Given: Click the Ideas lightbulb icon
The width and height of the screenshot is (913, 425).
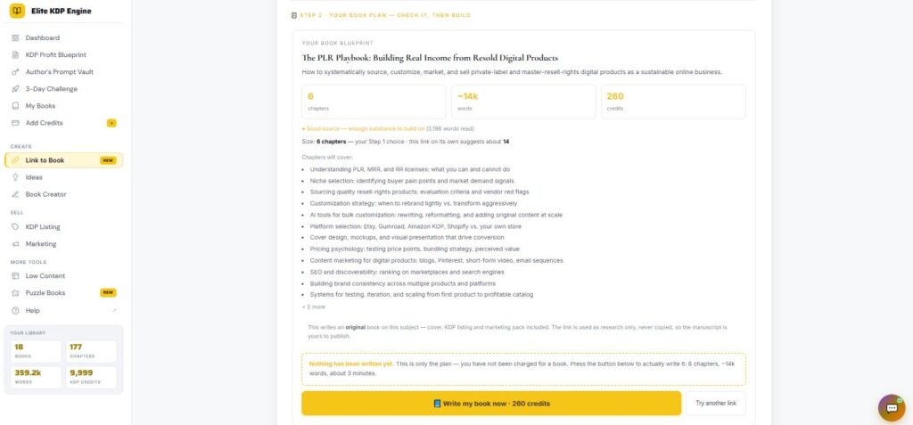Looking at the screenshot, I should pyautogui.click(x=15, y=177).
